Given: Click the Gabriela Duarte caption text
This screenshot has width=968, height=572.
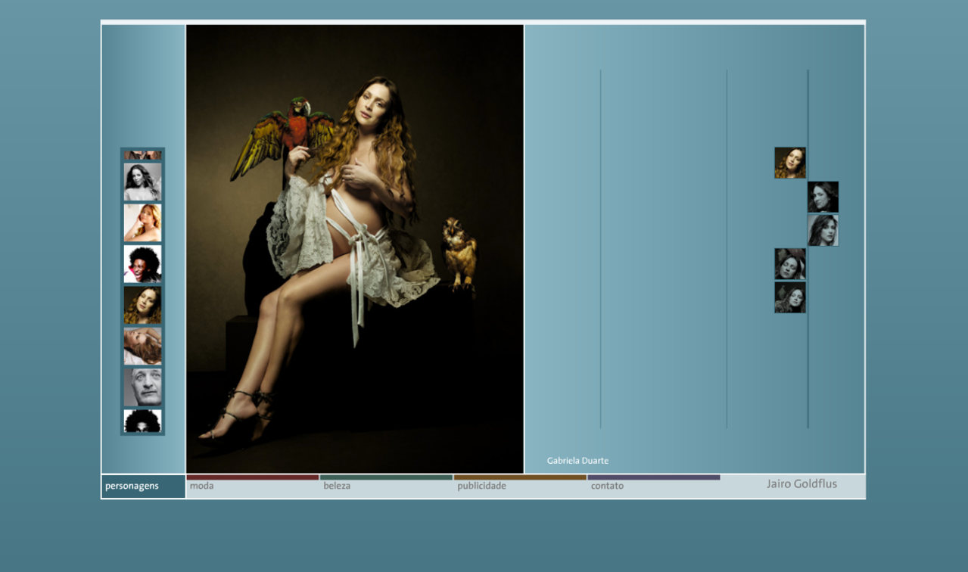Looking at the screenshot, I should point(577,461).
